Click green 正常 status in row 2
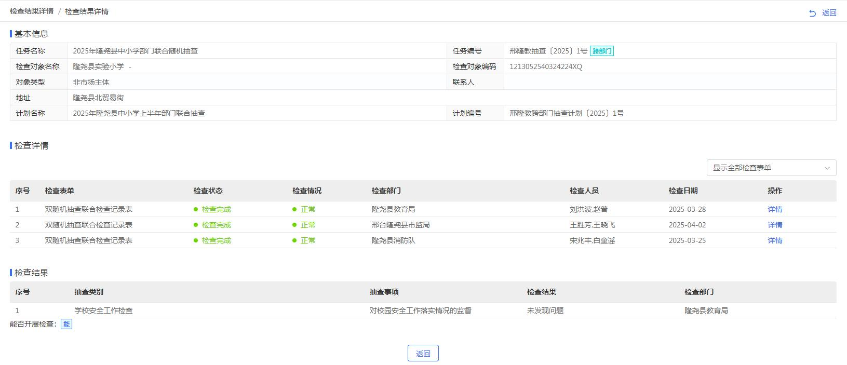Viewport: 847px width, 365px height. (307, 225)
